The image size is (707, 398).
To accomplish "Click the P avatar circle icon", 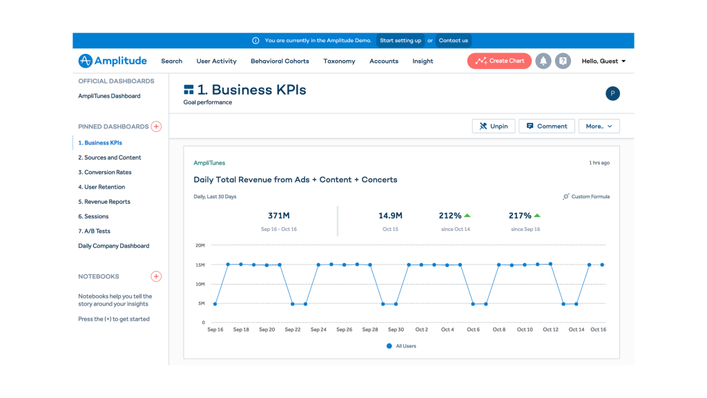I will [x=612, y=93].
